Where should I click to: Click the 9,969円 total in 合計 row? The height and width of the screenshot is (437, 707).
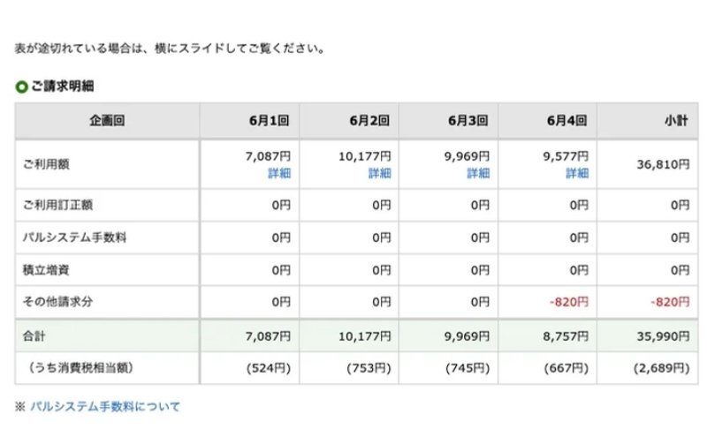pos(468,336)
